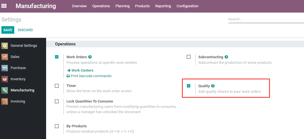304x139 pixels.
Task: Open the Reporting menu
Action: pyautogui.click(x=163, y=6)
